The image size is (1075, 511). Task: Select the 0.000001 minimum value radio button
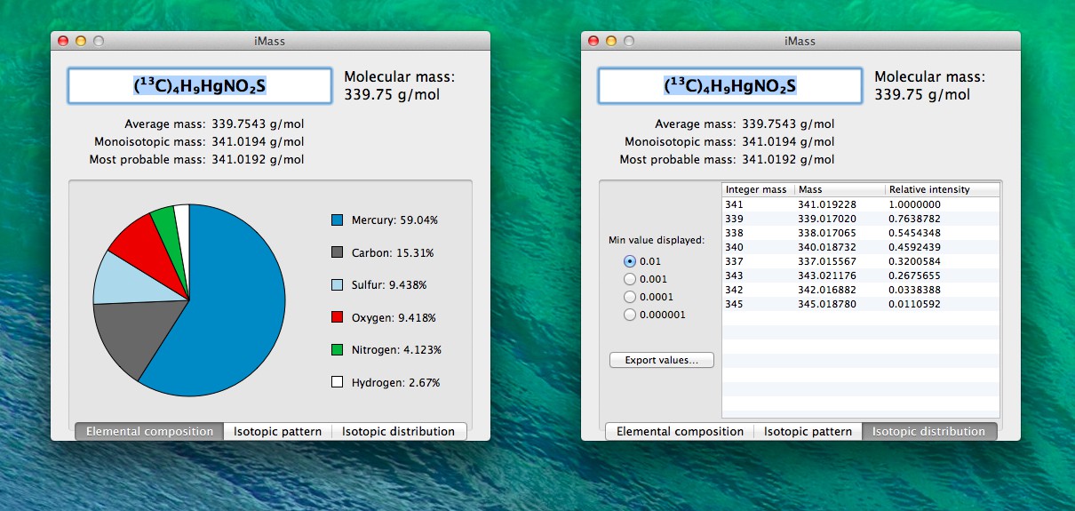pyautogui.click(x=630, y=315)
